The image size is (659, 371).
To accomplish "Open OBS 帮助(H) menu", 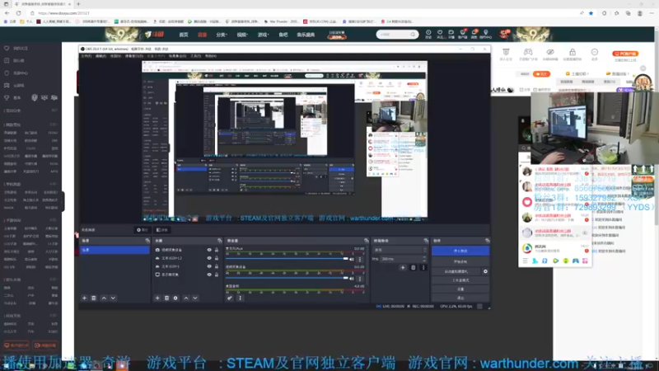I will 211,56.
